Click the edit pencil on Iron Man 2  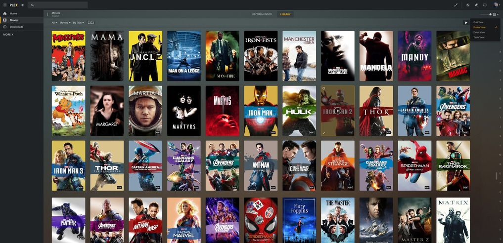pos(324,132)
